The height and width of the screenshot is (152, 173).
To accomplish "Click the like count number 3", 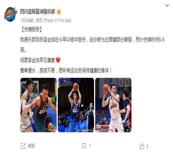I will point(147,146).
